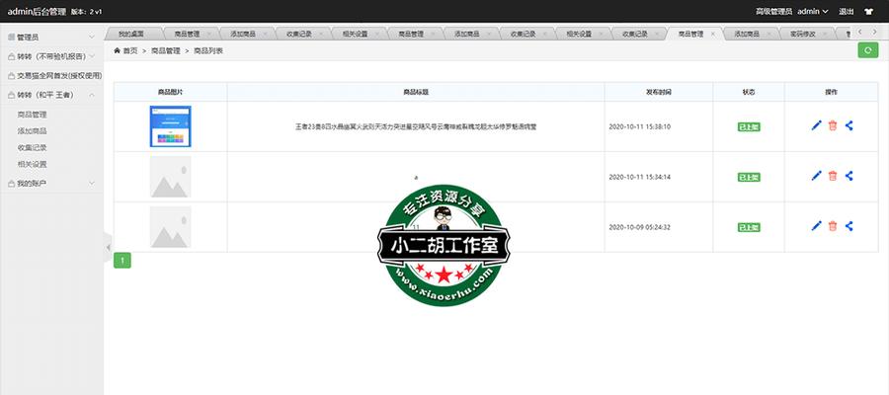Close the 密码修改 tab
The height and width of the screenshot is (395, 889).
click(x=825, y=34)
